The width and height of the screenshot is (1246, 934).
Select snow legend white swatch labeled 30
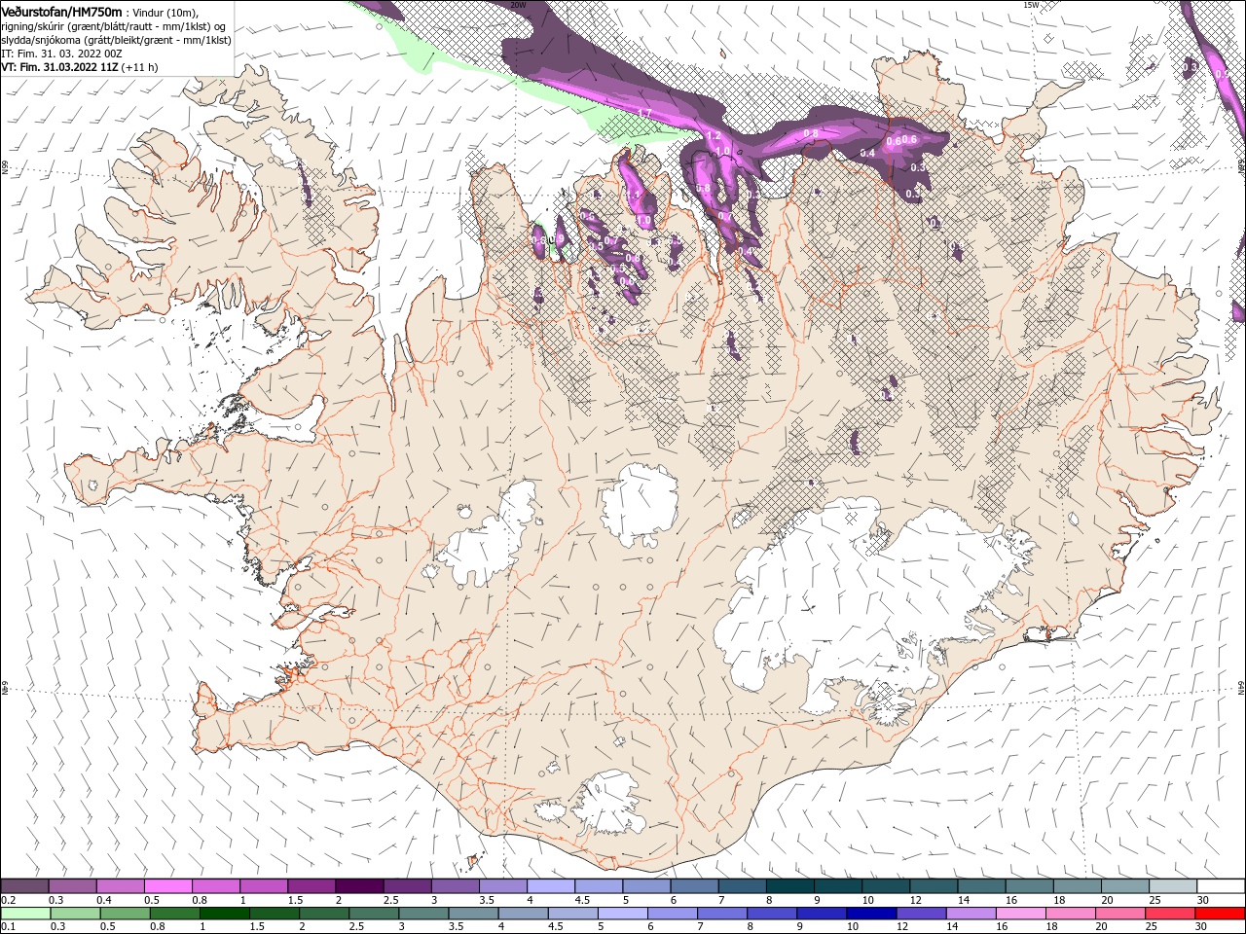click(1221, 886)
